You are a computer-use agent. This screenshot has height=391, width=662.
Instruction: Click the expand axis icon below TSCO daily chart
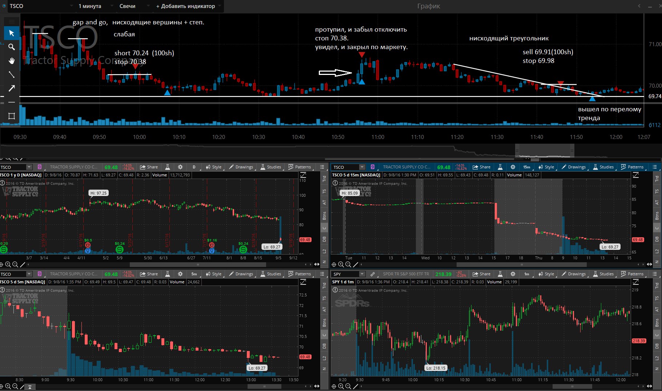pos(316,264)
